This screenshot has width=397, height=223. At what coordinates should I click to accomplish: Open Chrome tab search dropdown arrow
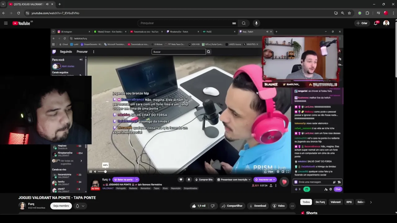click(3, 4)
